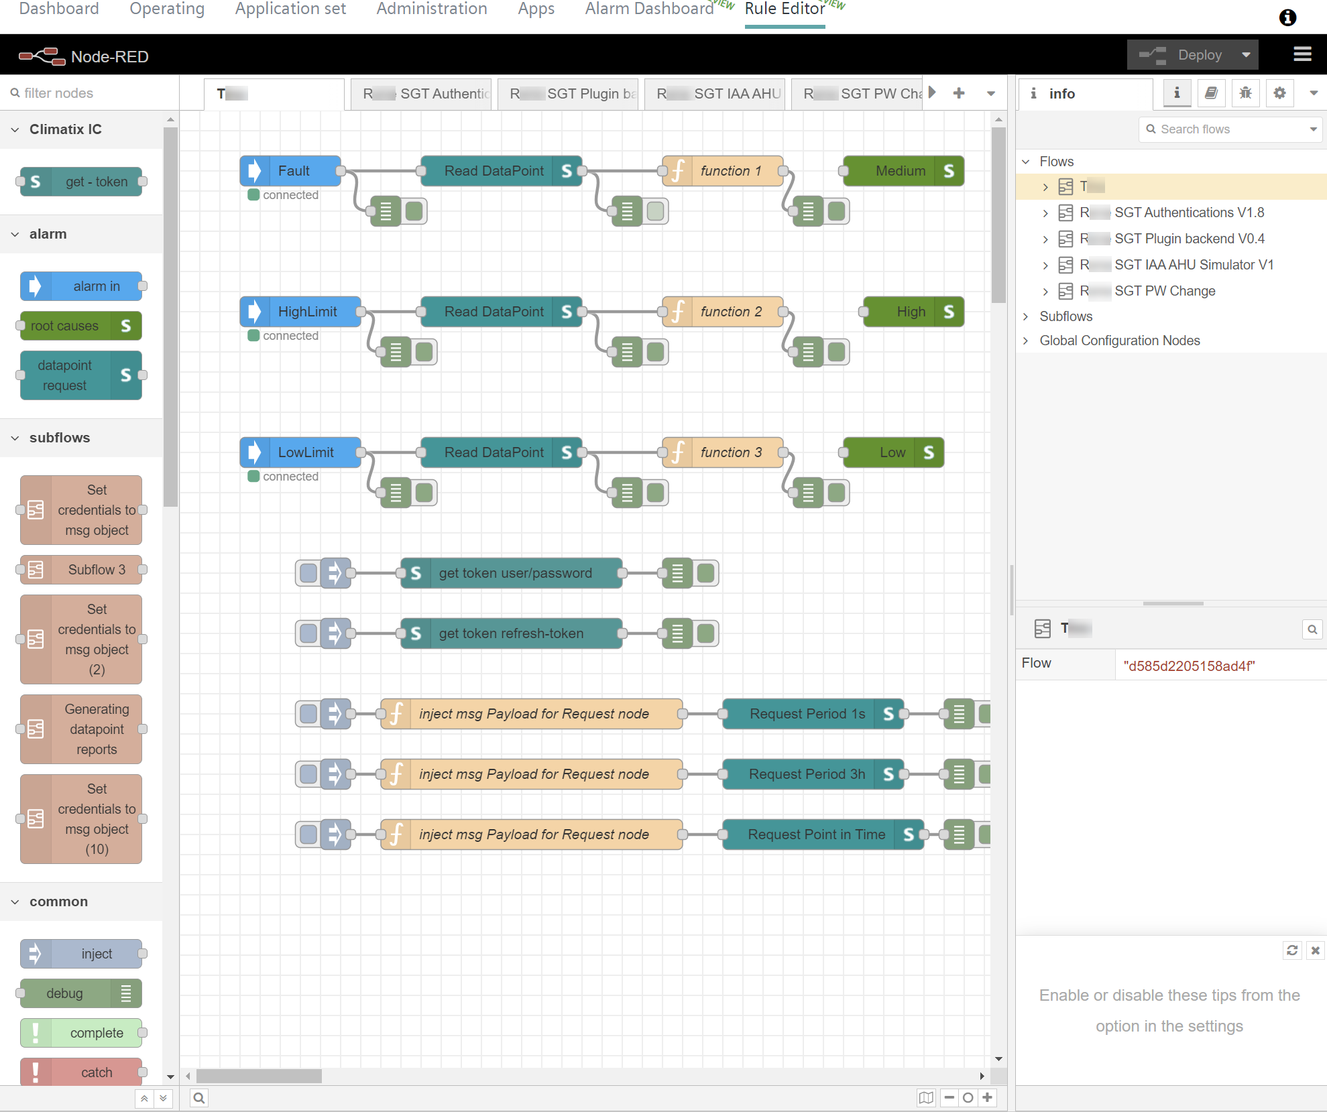Image resolution: width=1327 pixels, height=1112 pixels.
Task: Expand all palette categories
Action: pos(163,1099)
